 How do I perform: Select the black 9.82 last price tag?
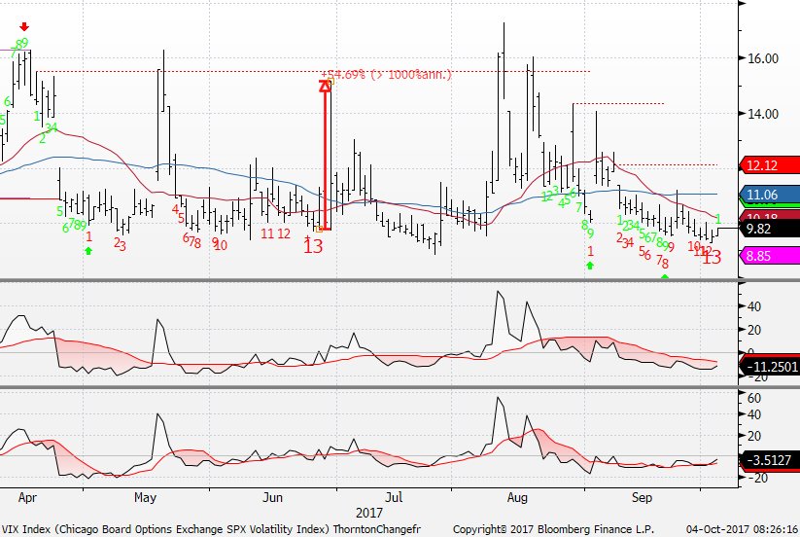coord(770,229)
